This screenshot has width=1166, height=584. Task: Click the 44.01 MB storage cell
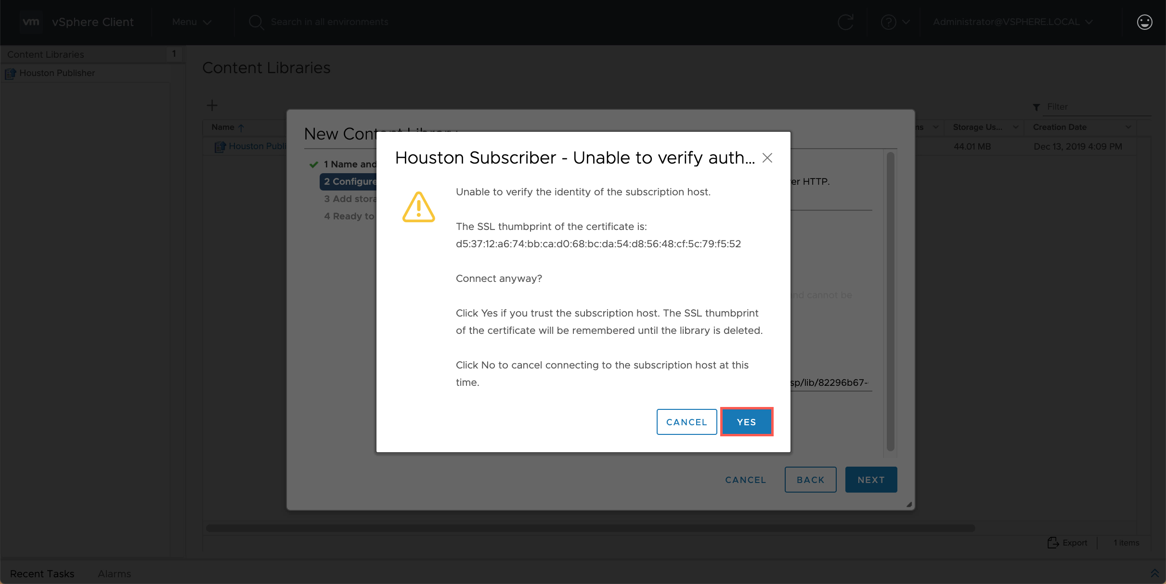click(x=972, y=147)
